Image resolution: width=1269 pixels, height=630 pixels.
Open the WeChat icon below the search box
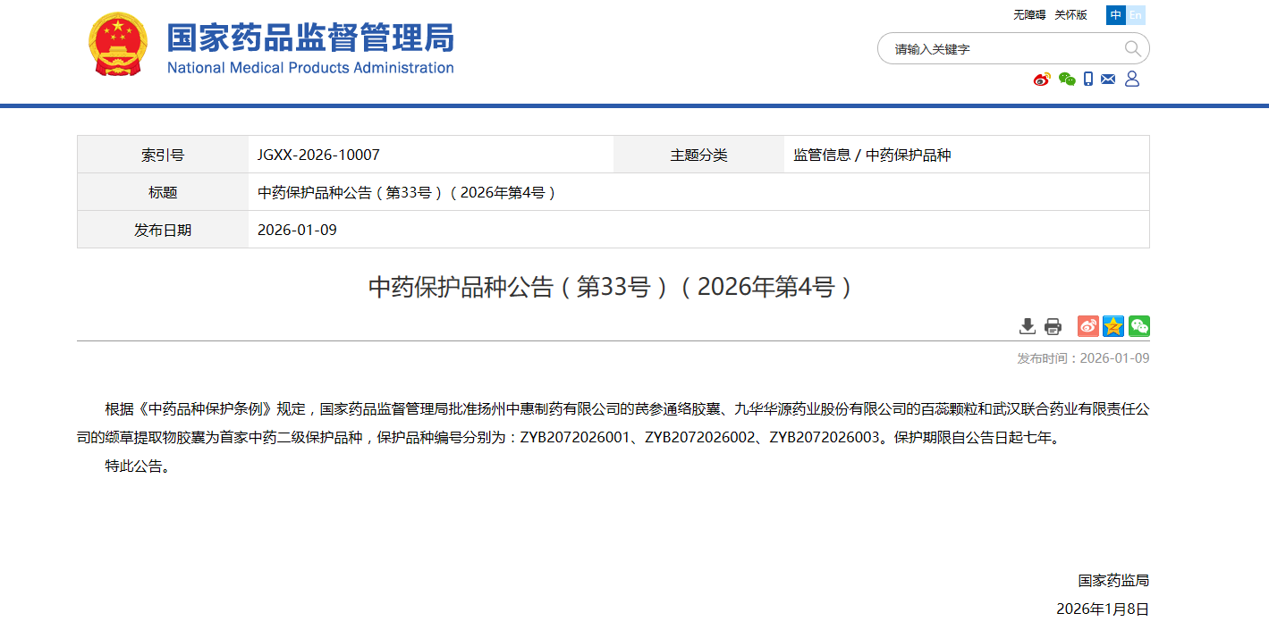tap(1067, 80)
